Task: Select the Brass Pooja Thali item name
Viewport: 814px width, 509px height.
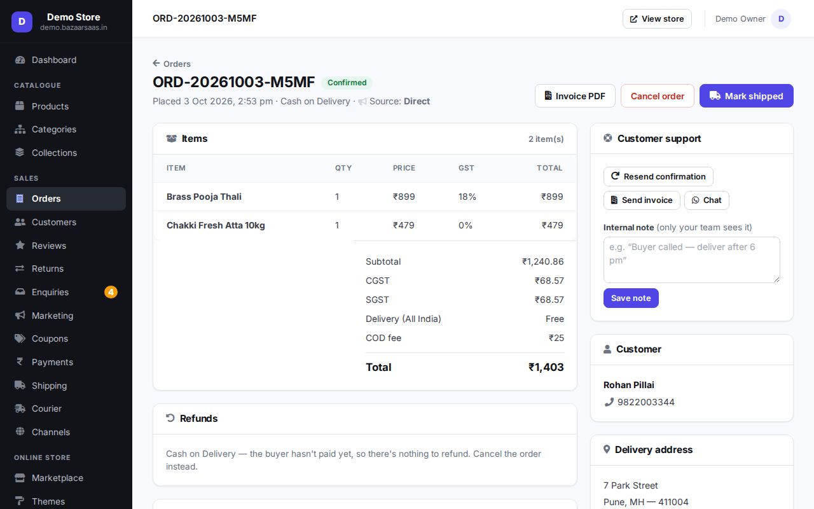Action: point(204,197)
